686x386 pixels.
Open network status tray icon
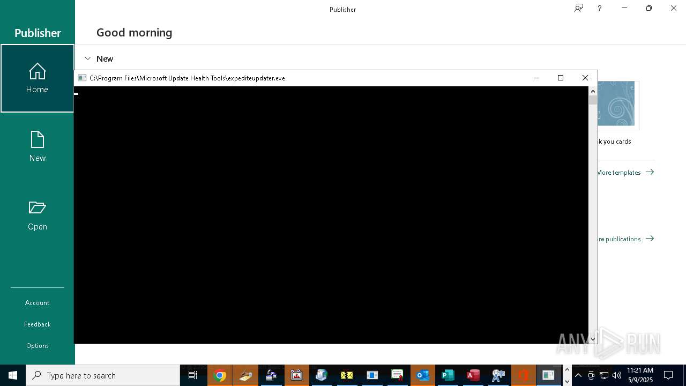tap(604, 375)
